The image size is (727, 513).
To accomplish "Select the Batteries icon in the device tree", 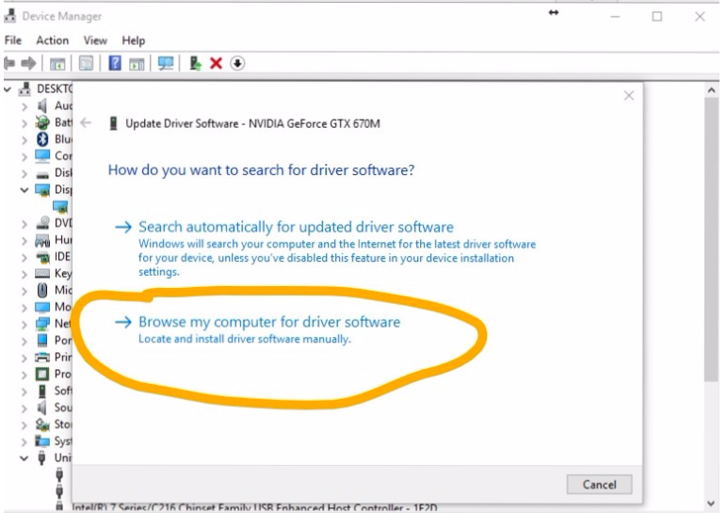I will [42, 122].
